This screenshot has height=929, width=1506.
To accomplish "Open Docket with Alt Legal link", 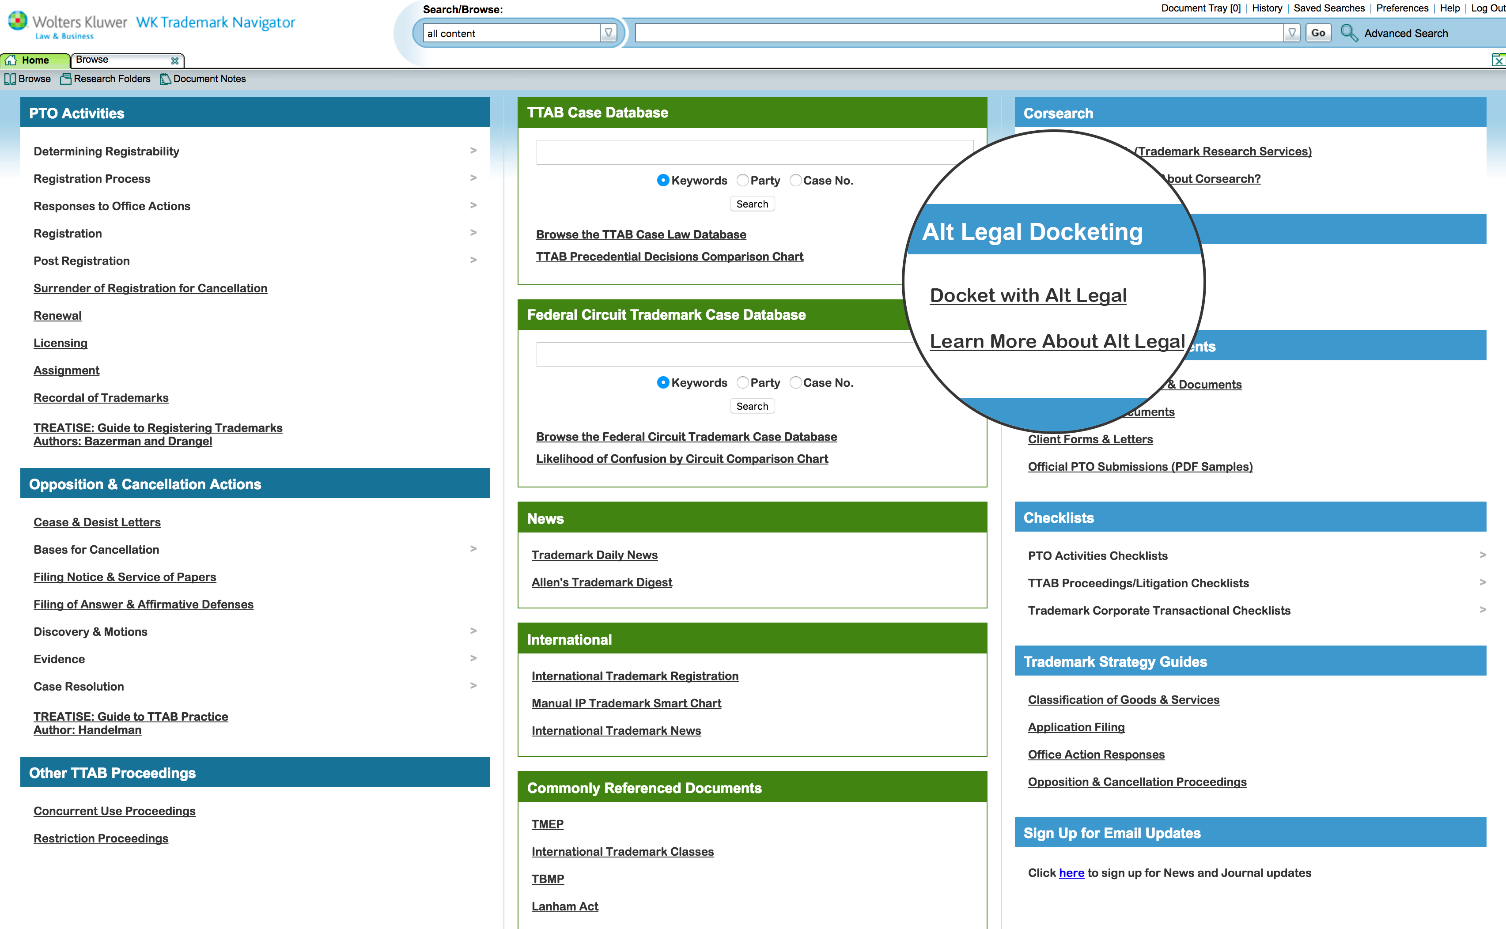I will (x=1028, y=295).
